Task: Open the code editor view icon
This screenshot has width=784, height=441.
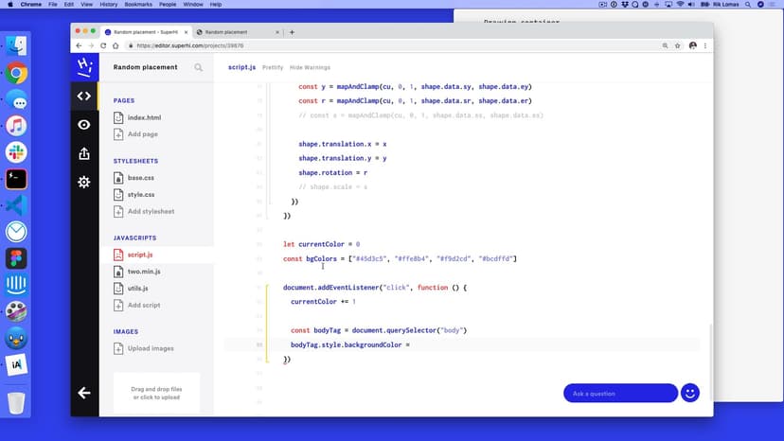Action: tap(84, 96)
